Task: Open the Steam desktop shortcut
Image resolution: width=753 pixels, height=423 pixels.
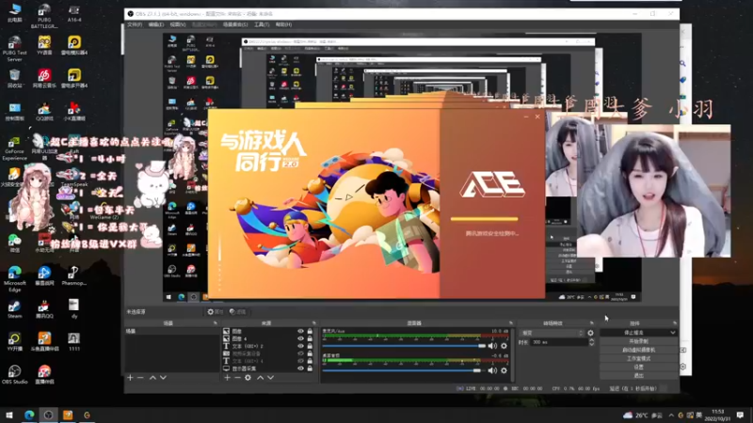Action: (x=14, y=309)
